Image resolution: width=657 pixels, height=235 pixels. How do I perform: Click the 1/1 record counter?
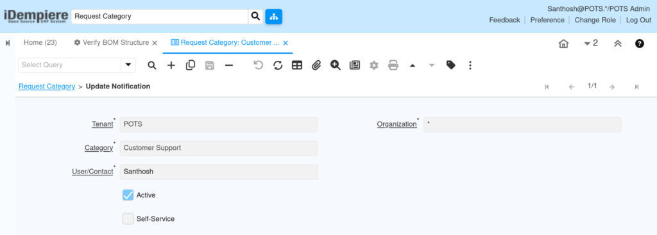(592, 86)
